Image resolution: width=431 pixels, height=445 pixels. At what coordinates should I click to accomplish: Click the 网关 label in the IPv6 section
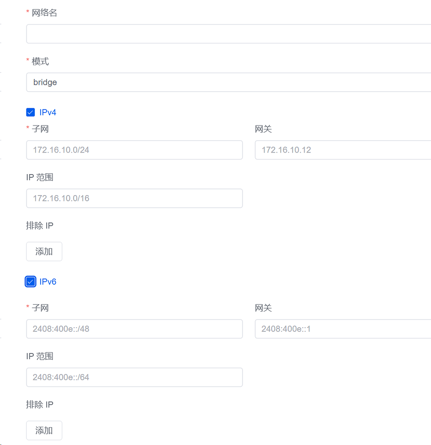tap(263, 308)
